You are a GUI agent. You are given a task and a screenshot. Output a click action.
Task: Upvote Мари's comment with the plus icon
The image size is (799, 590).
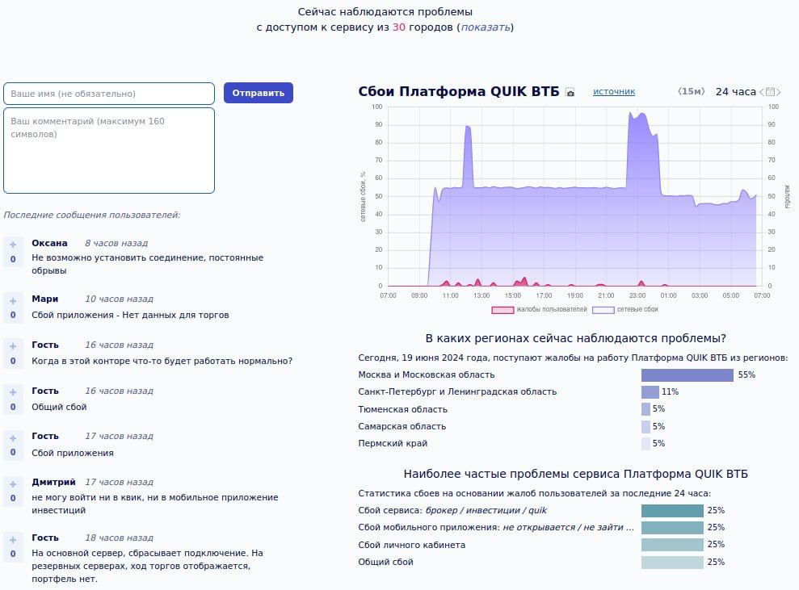(13, 301)
